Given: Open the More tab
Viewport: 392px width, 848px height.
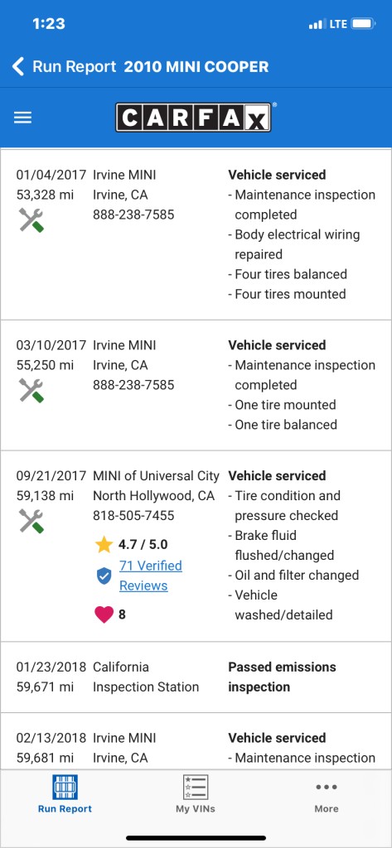Looking at the screenshot, I should (327, 794).
